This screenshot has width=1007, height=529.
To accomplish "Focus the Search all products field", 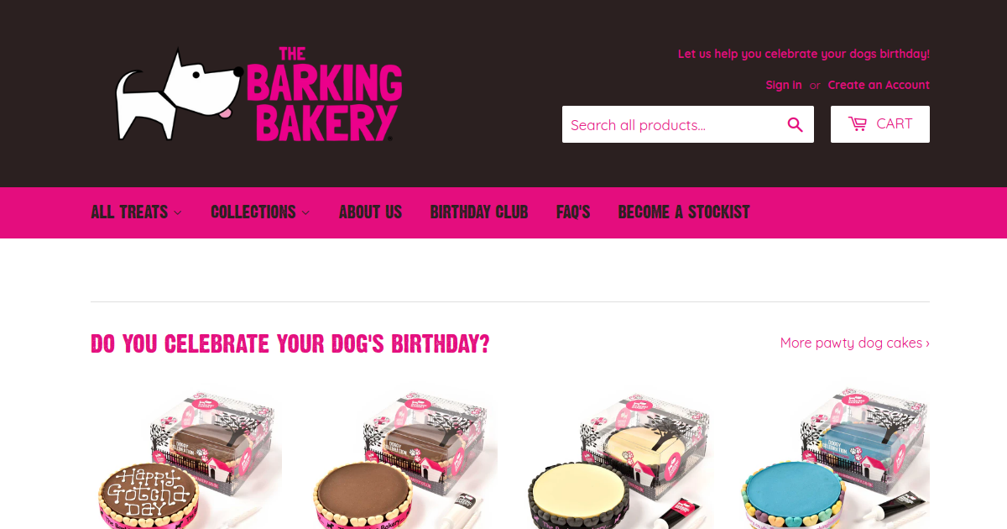I will click(x=671, y=124).
